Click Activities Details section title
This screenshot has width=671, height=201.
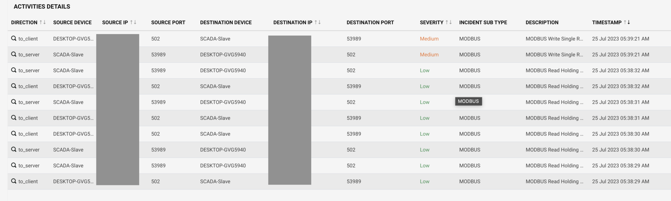42,7
